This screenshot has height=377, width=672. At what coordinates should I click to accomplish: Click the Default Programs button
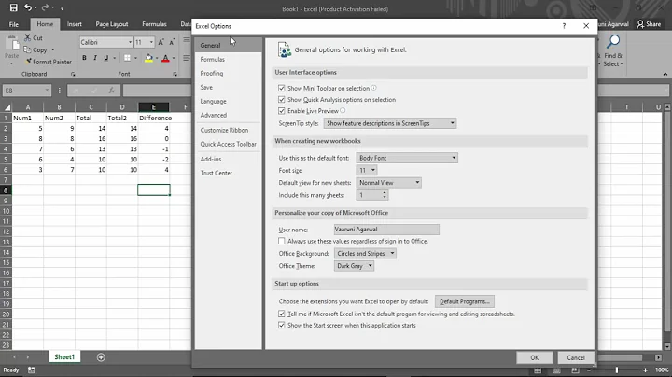point(465,301)
